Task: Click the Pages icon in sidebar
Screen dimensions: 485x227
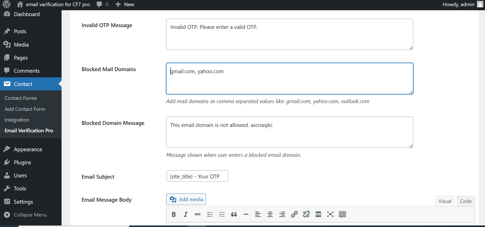Action: click(7, 58)
